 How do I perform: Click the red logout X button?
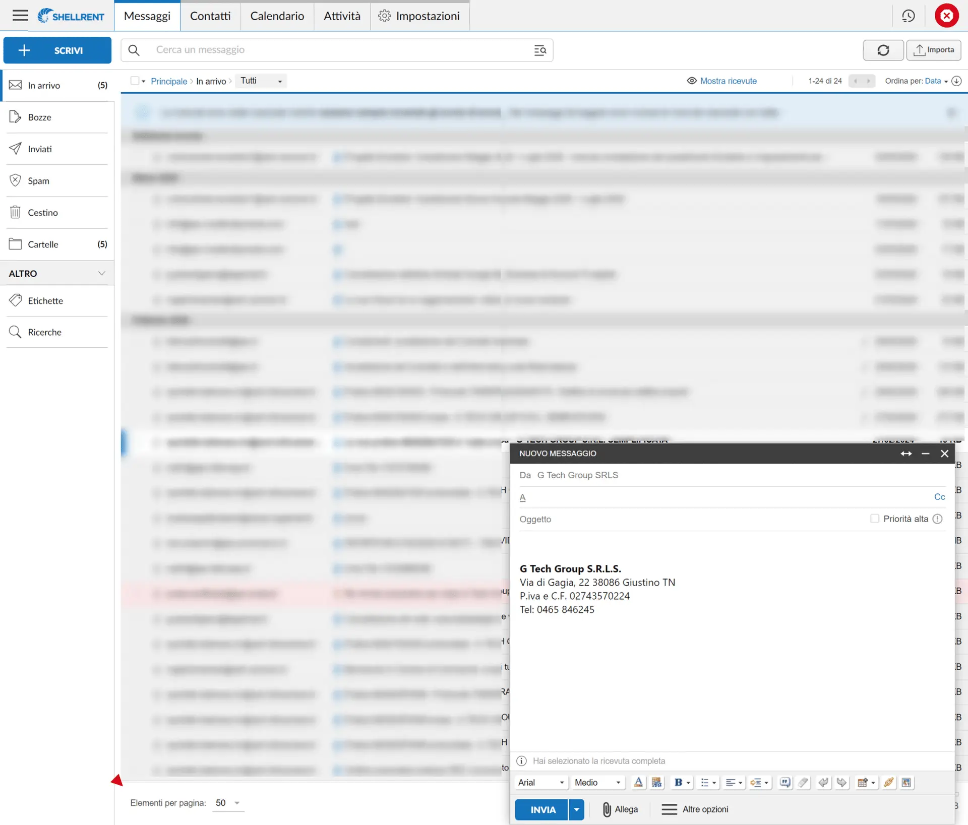coord(946,16)
